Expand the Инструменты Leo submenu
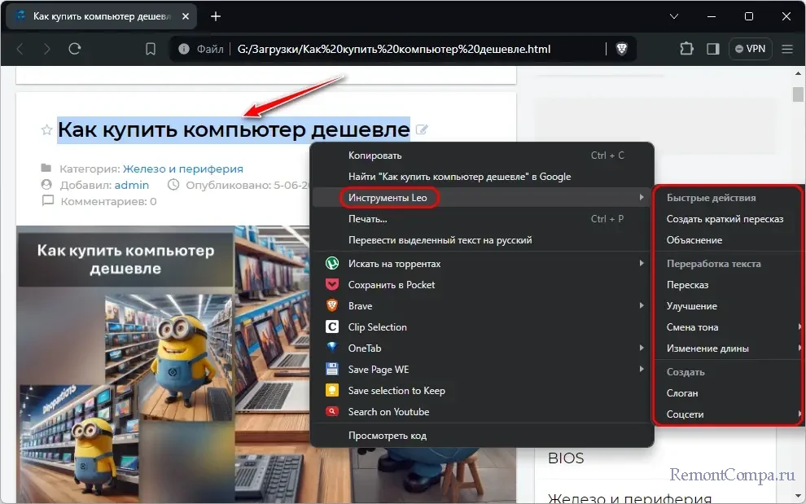The image size is (806, 504). click(x=388, y=198)
